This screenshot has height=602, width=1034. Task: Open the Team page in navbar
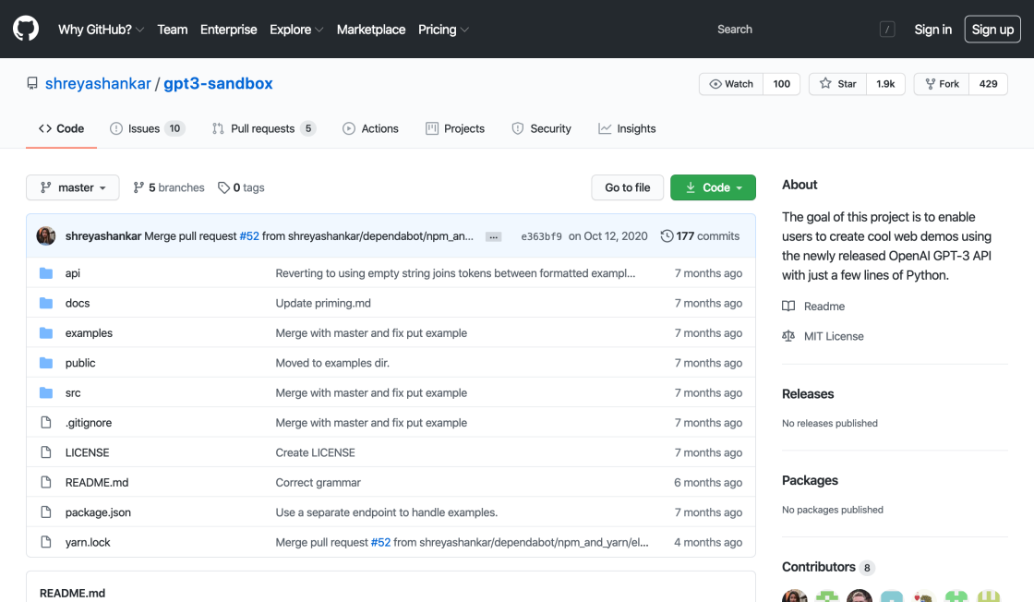pyautogui.click(x=172, y=30)
